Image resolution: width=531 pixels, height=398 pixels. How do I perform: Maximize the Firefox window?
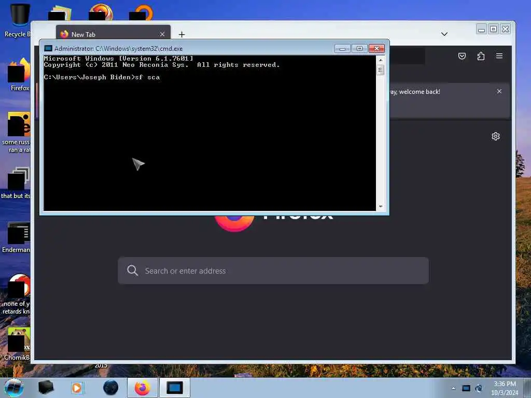point(494,30)
